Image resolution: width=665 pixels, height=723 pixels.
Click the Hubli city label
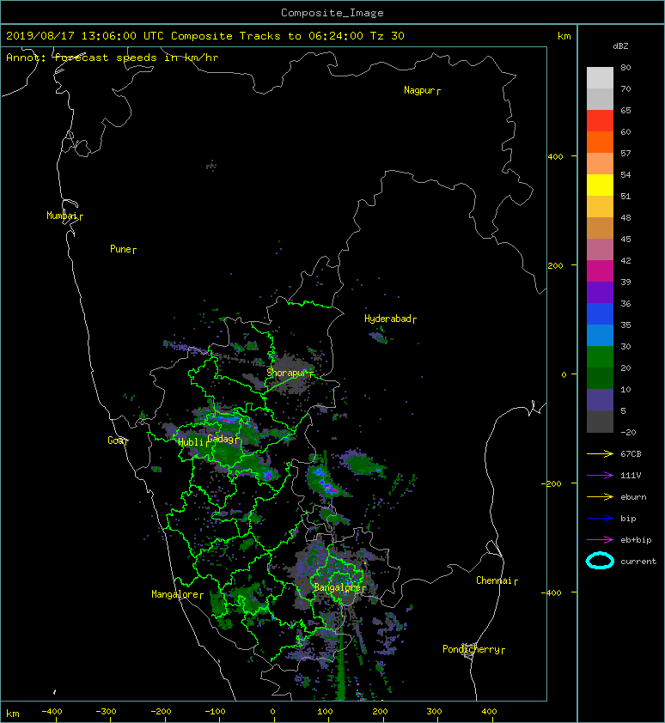coord(192,442)
